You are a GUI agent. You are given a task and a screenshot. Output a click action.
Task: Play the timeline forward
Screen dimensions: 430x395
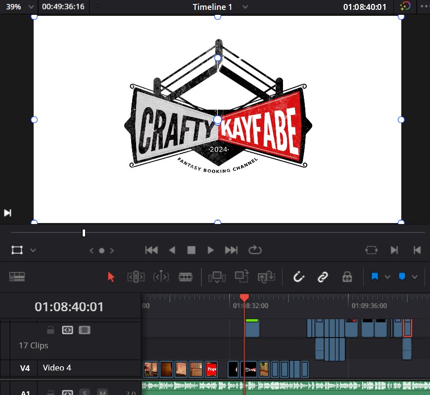(210, 250)
